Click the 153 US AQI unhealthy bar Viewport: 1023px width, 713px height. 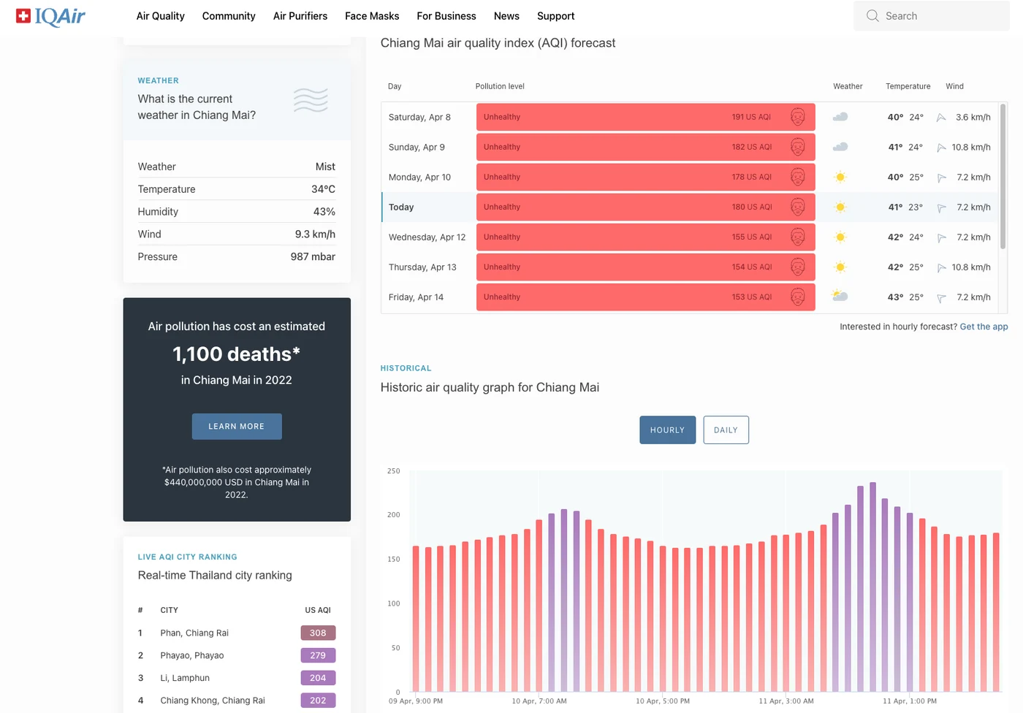pos(646,297)
